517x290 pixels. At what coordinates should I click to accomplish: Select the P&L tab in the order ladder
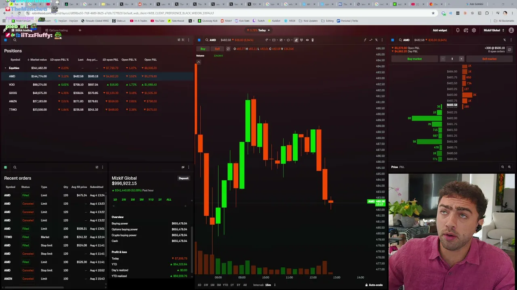tap(402, 167)
